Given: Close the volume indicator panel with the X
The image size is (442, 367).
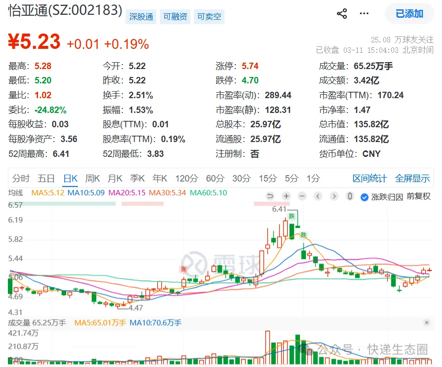Looking at the screenshot, I should 427,323.
